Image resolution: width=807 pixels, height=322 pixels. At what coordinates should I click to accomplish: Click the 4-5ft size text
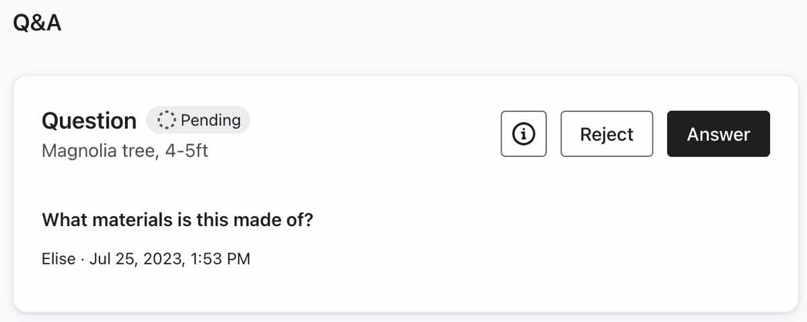(186, 151)
